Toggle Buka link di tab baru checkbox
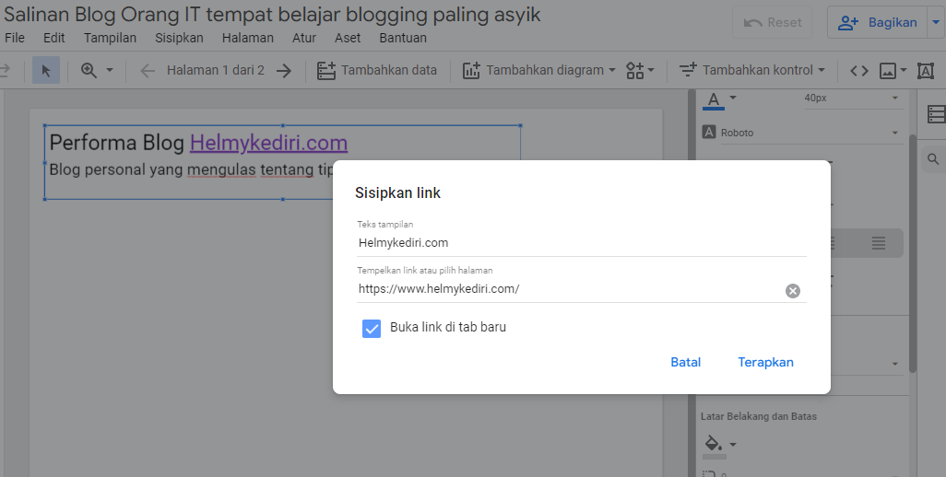Viewport: 946px width, 477px height. click(372, 328)
